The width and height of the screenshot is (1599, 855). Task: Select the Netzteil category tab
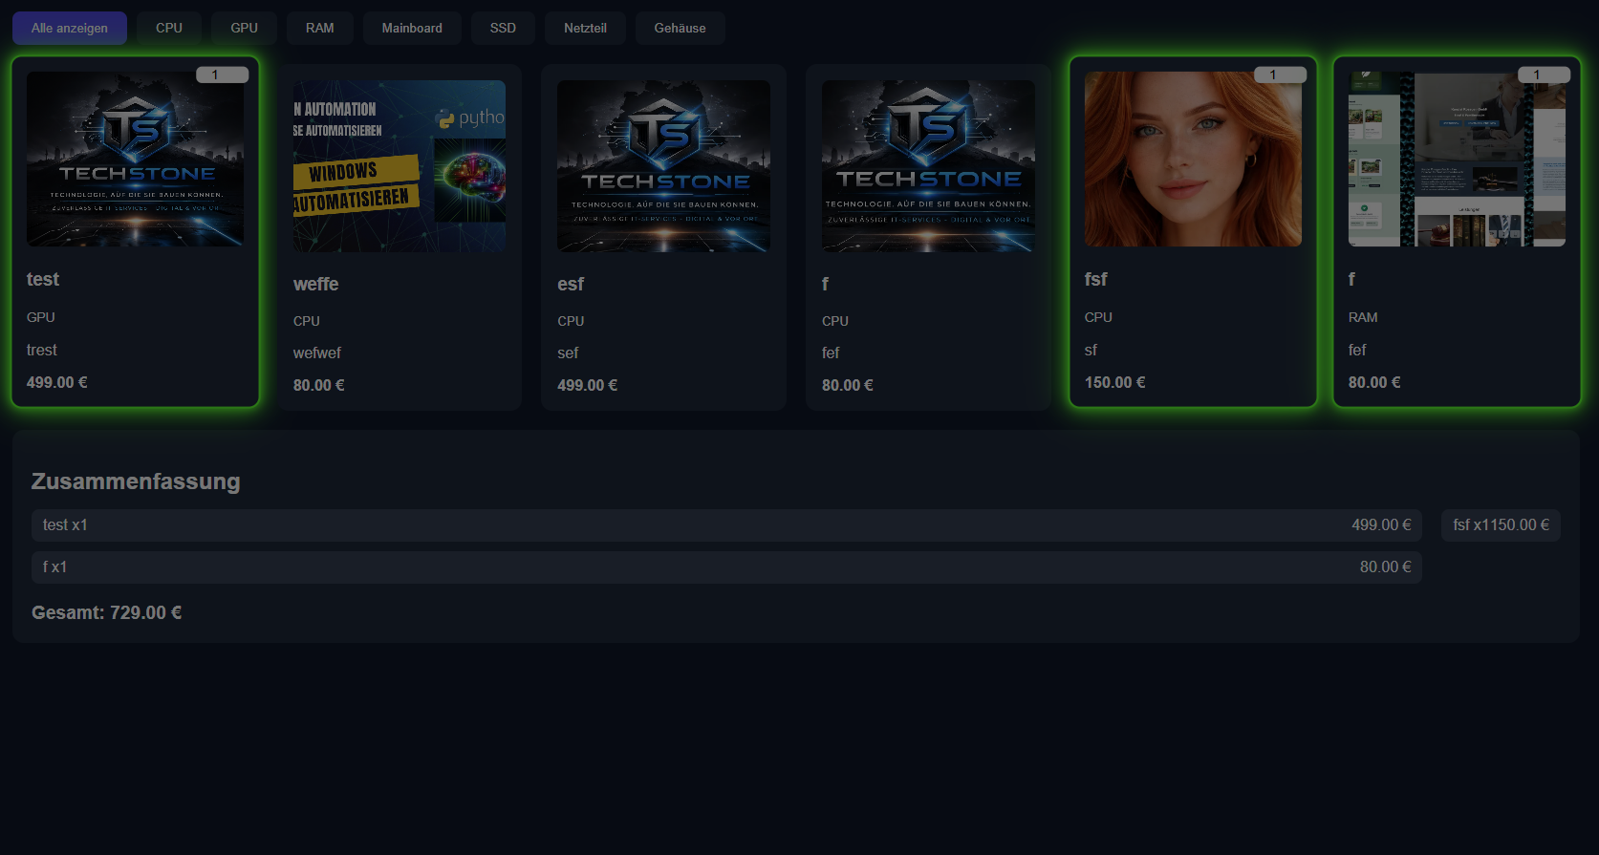(x=585, y=29)
